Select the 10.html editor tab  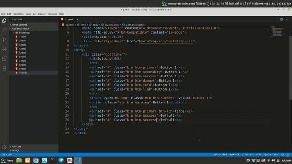click(x=68, y=19)
